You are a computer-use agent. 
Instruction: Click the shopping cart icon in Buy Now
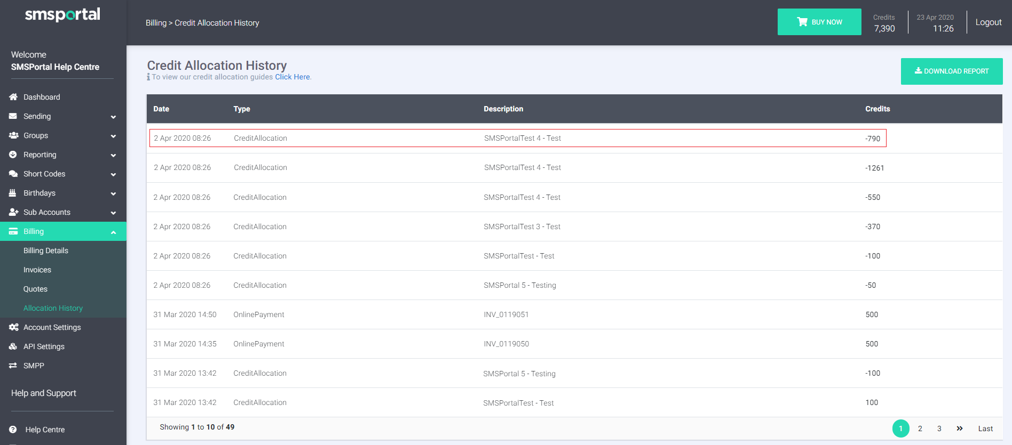802,22
